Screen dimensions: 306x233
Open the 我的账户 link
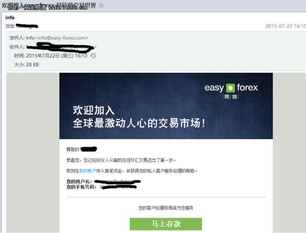coord(88,171)
